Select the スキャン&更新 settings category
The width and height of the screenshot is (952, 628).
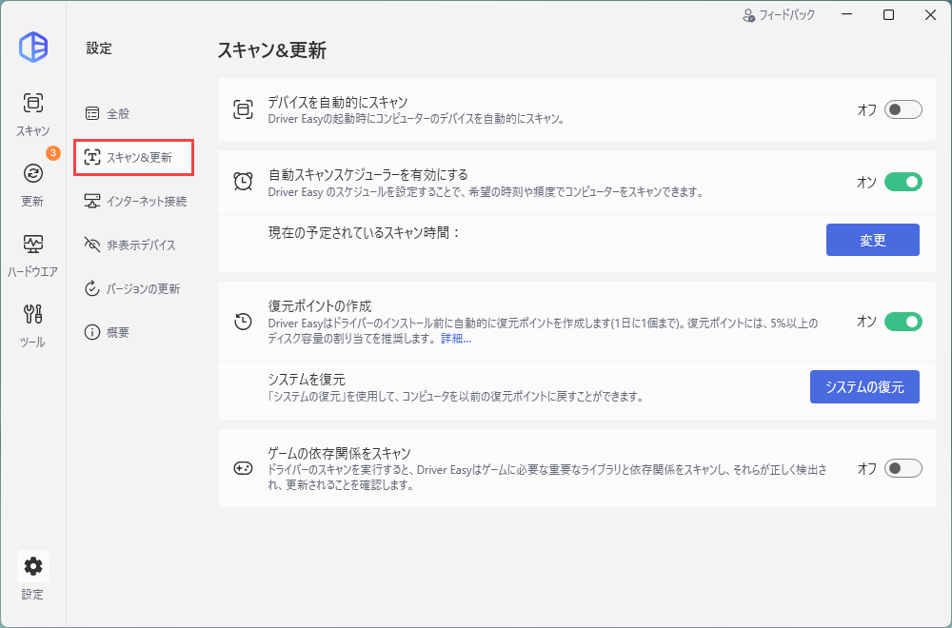(x=133, y=158)
